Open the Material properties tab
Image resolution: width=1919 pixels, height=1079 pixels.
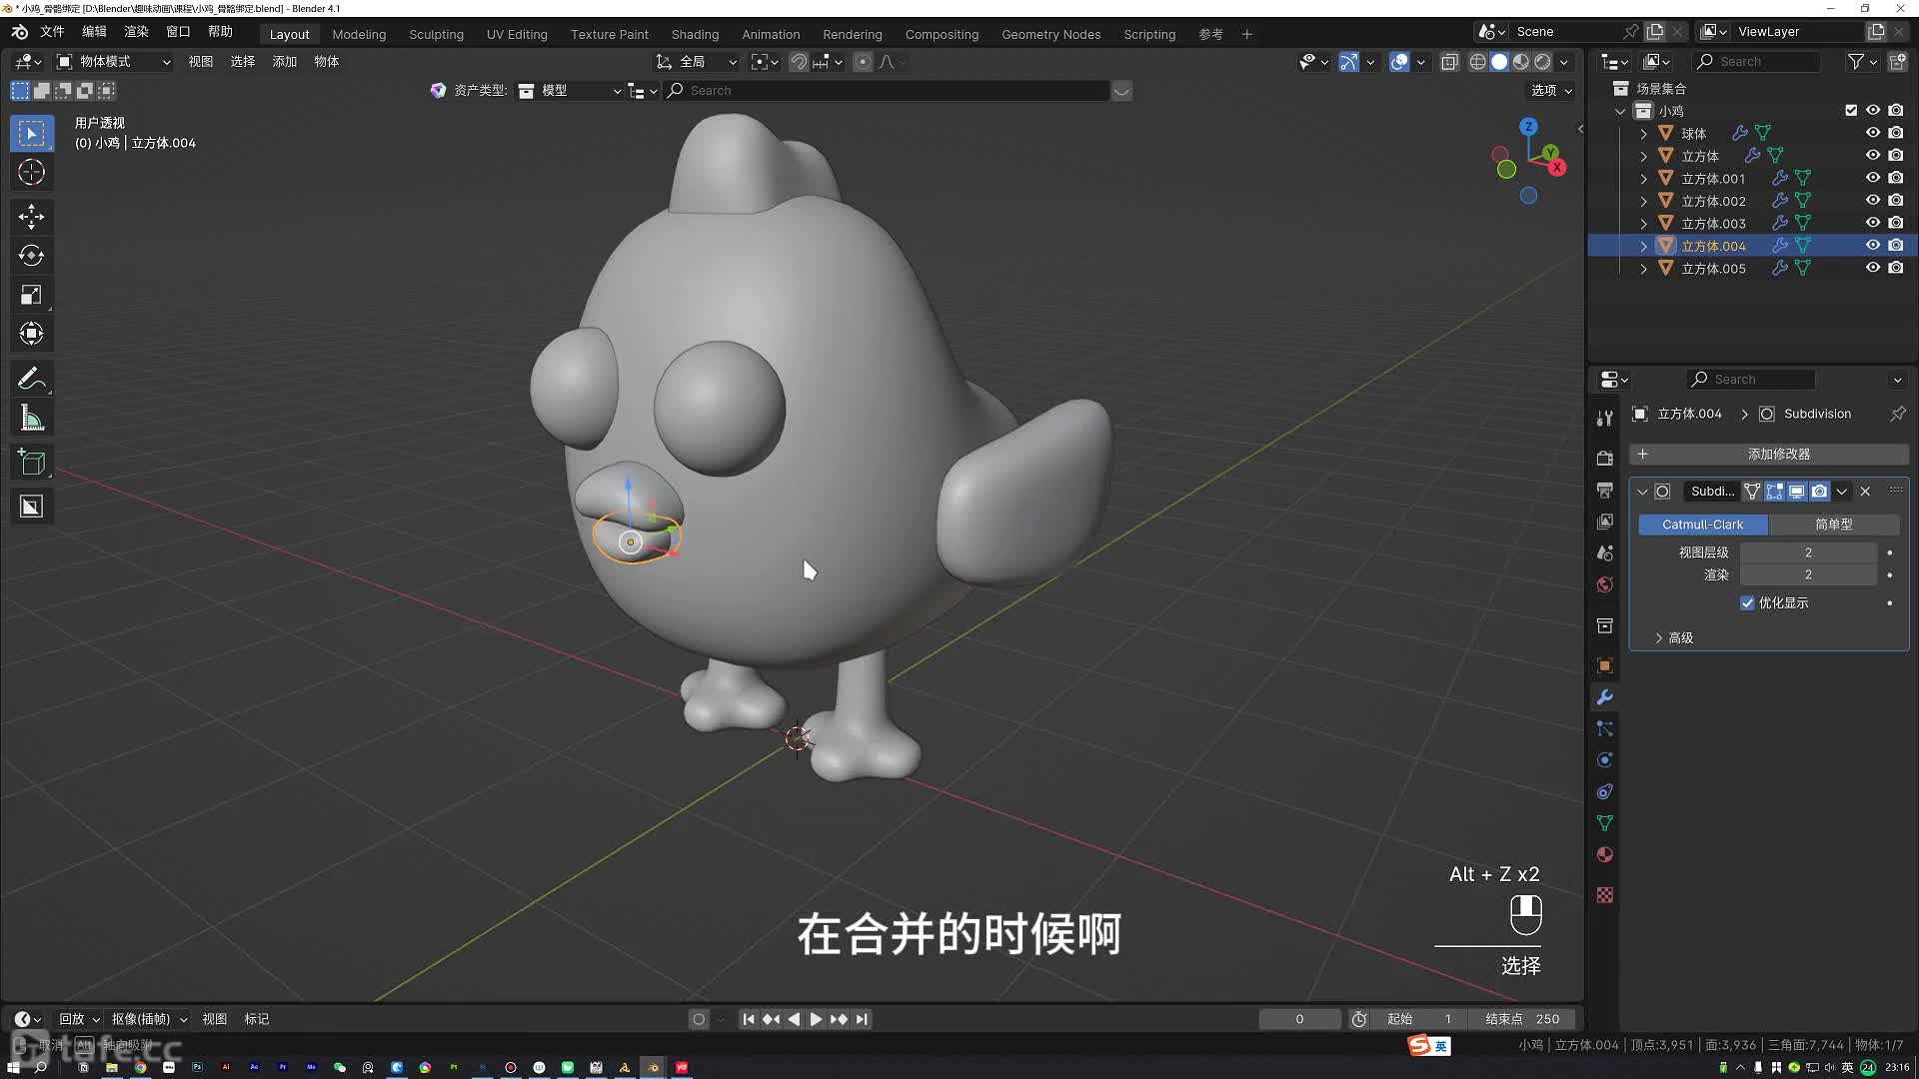(x=1604, y=855)
